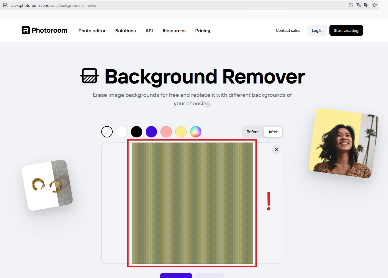Select the blue-purple background swatch
The width and height of the screenshot is (388, 278).
pos(151,132)
